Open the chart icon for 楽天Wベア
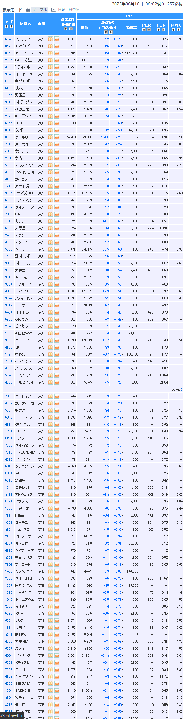The image size is (188, 719). [x=57, y=571]
